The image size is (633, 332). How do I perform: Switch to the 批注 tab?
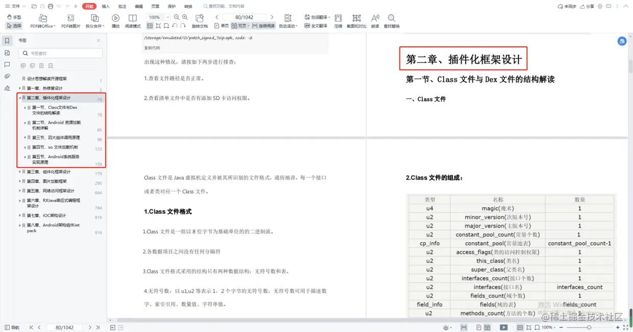(122, 6)
